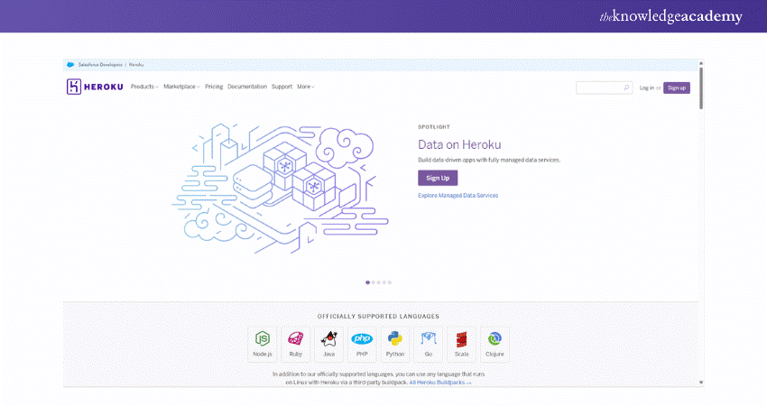Click the Salesforce cloud logo
Screen dimensions: 767x406
click(69, 64)
